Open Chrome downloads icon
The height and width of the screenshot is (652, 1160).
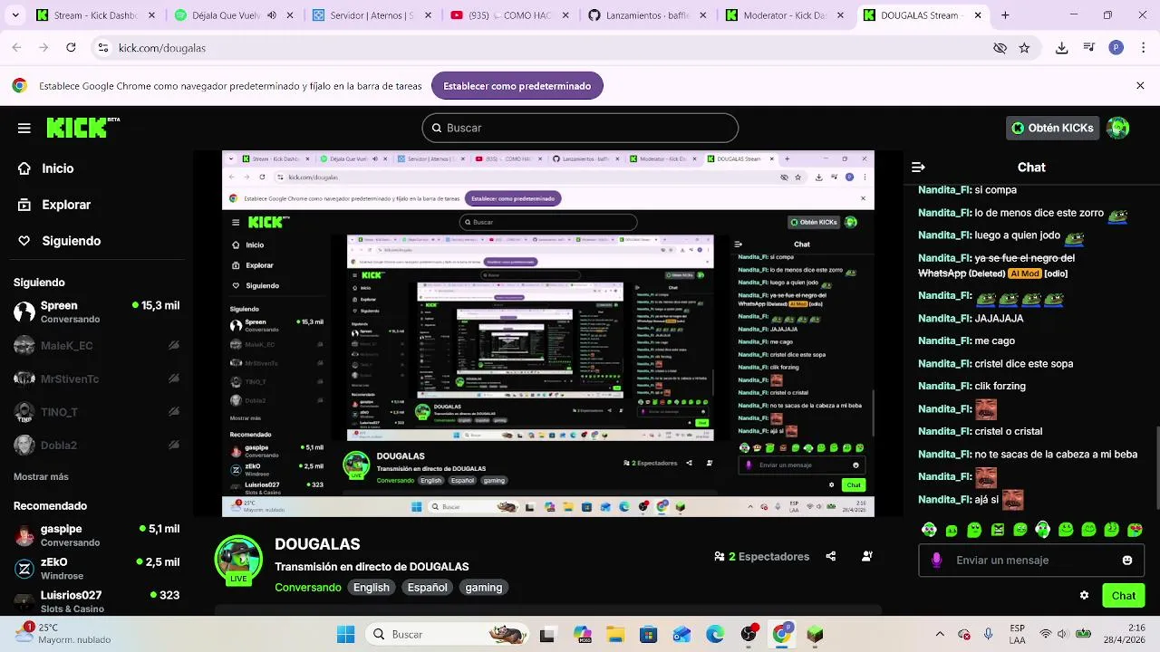pyautogui.click(x=1062, y=48)
